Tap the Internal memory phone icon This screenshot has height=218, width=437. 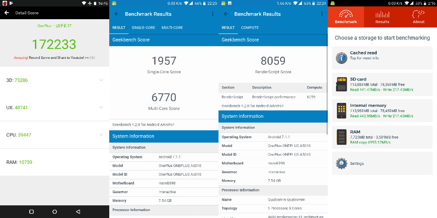[x=342, y=111]
